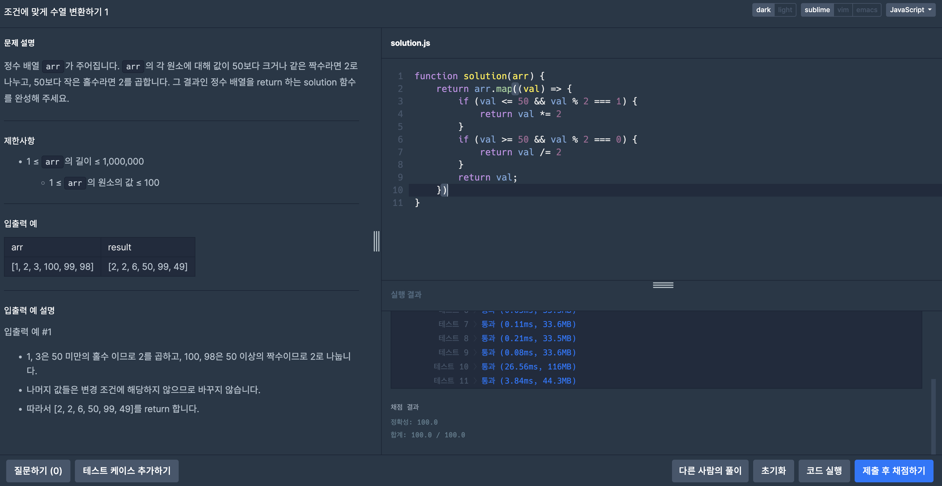Screen dimensions: 942x486
Task: Open the JavaScript language dropdown
Action: (x=910, y=10)
